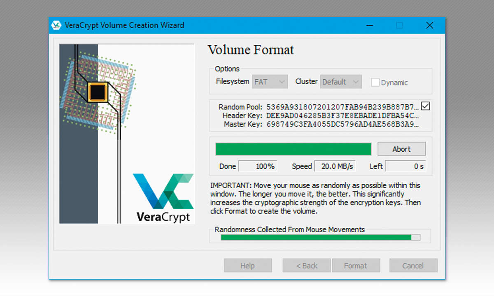This screenshot has height=296, width=494.
Task: Click the Done 100% field
Action: pos(258,166)
